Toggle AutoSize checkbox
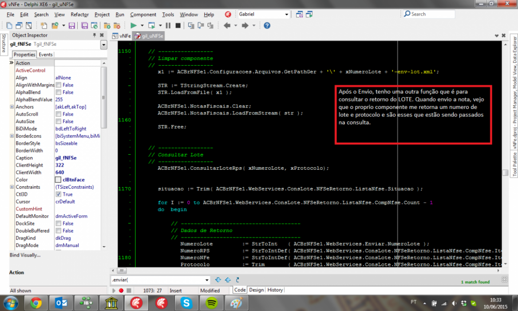Image resolution: width=518 pixels, height=311 pixels. [x=59, y=121]
